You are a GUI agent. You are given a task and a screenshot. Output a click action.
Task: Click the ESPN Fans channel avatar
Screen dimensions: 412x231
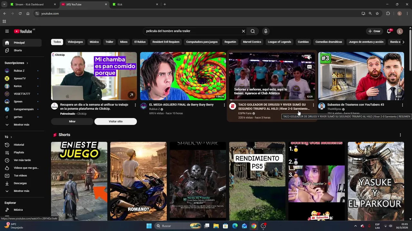233,106
